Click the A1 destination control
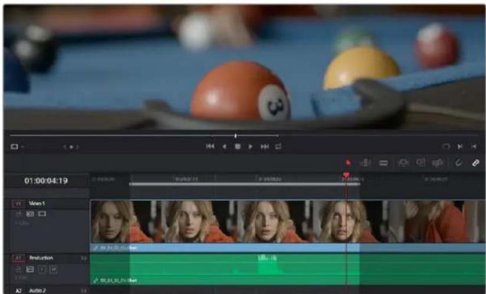 [18, 258]
